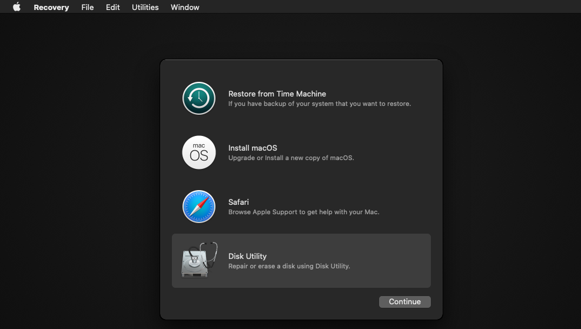Select the "Restore from Time Machine" title

277,94
